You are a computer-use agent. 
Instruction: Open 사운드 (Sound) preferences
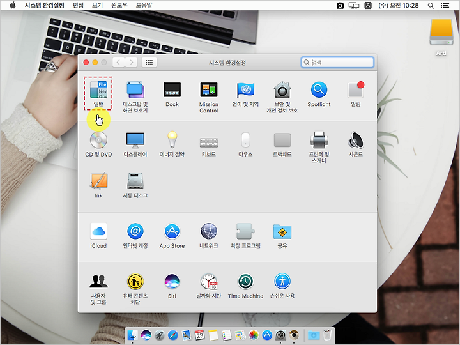tap(356, 144)
